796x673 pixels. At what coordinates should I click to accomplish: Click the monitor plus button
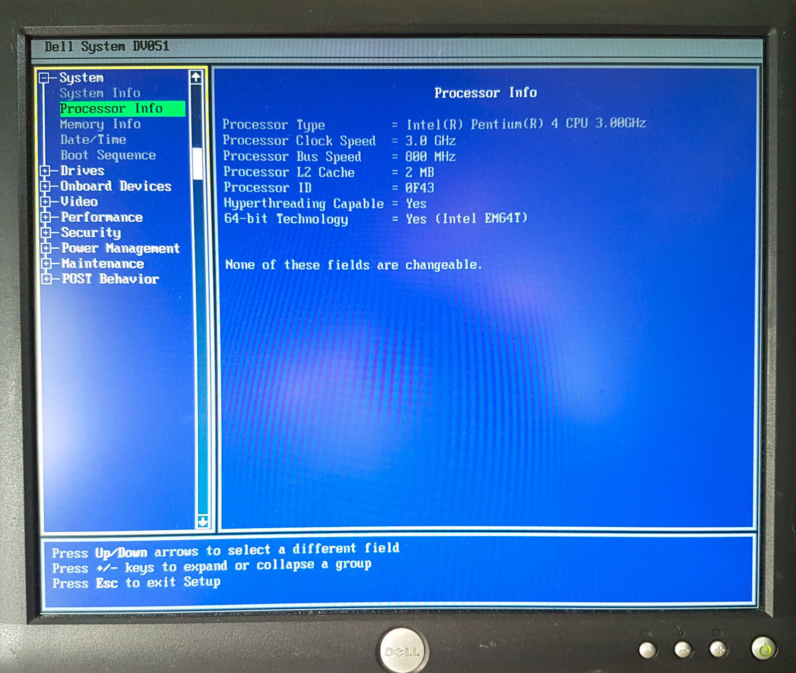[718, 649]
